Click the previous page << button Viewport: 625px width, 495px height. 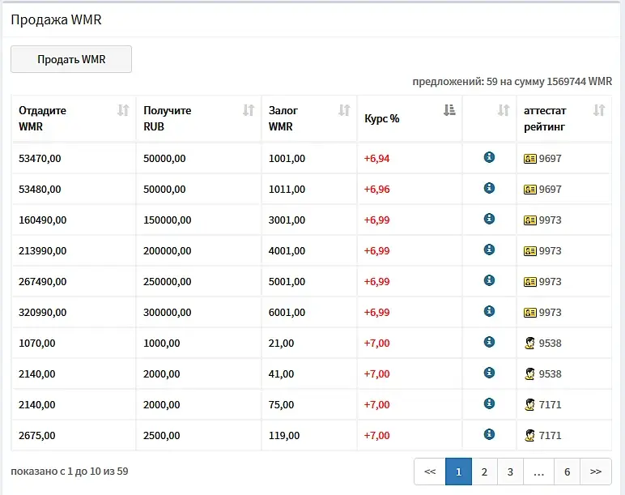click(430, 472)
